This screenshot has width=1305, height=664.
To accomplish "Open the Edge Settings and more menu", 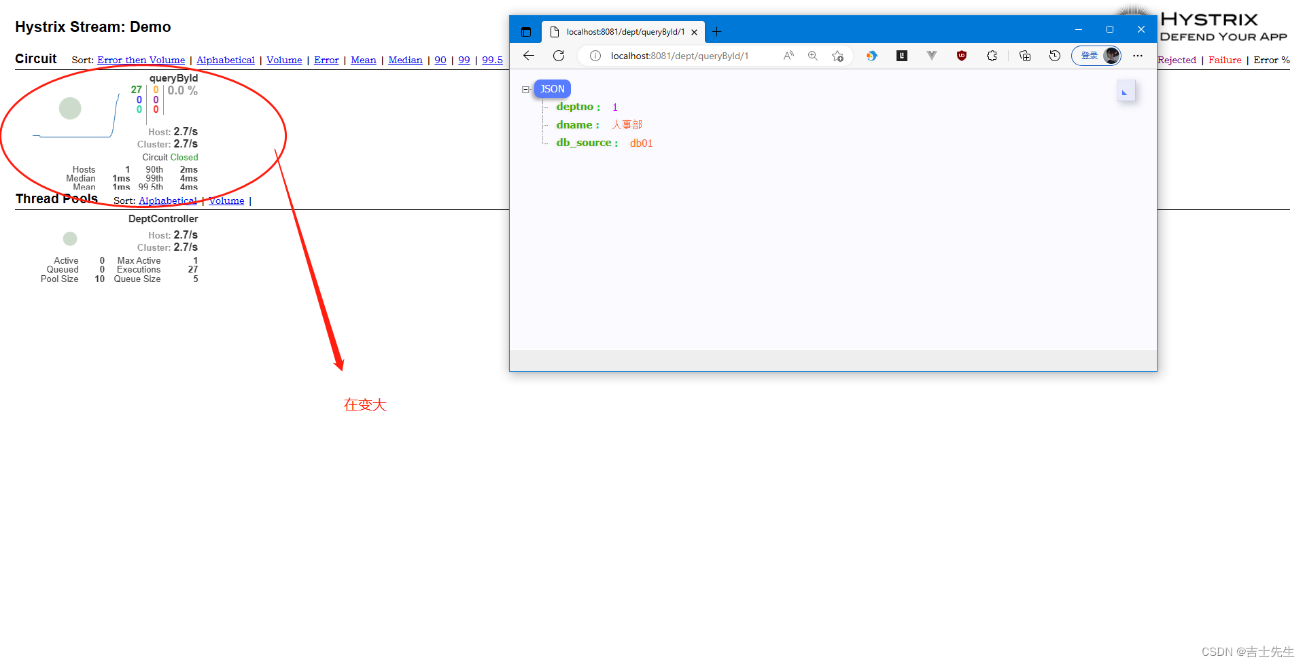I will 1138,56.
